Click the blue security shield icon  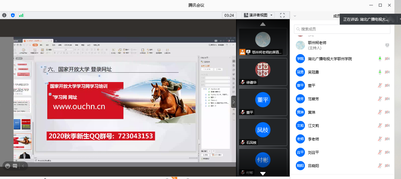13,15
